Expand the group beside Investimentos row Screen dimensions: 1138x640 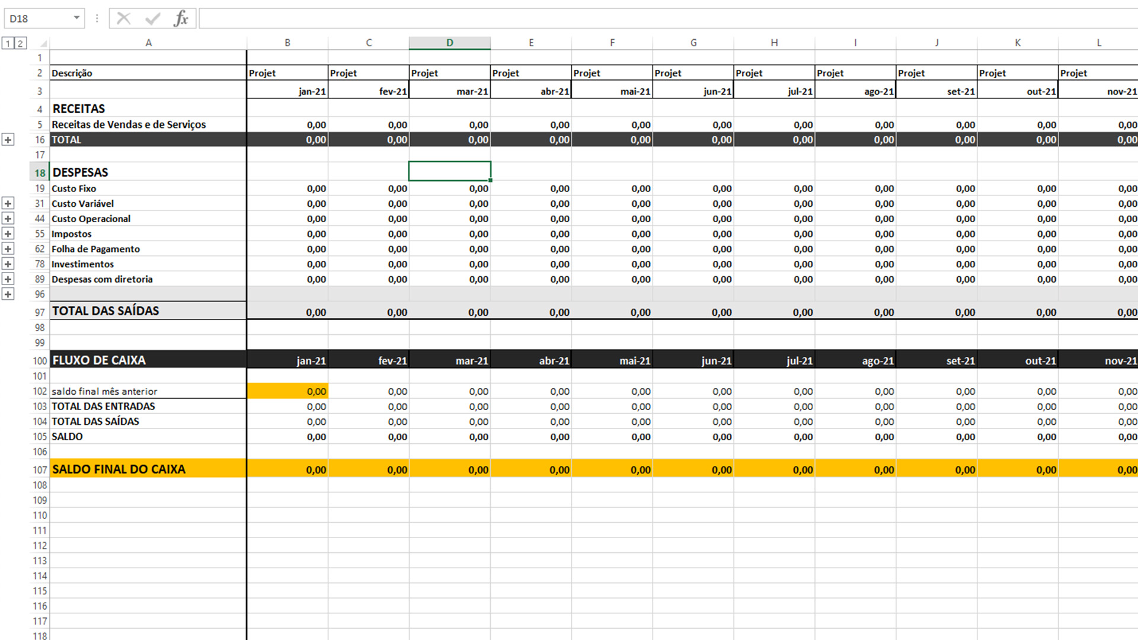click(x=8, y=264)
